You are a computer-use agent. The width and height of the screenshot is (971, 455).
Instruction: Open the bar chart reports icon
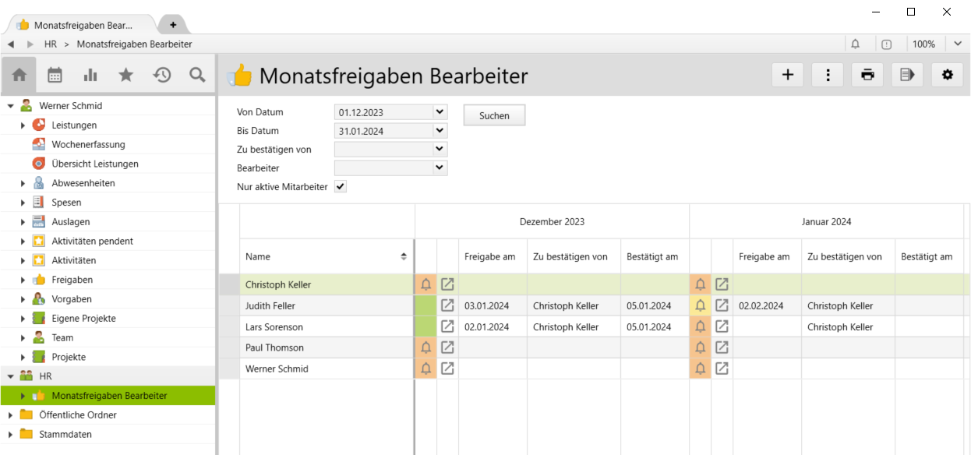90,76
